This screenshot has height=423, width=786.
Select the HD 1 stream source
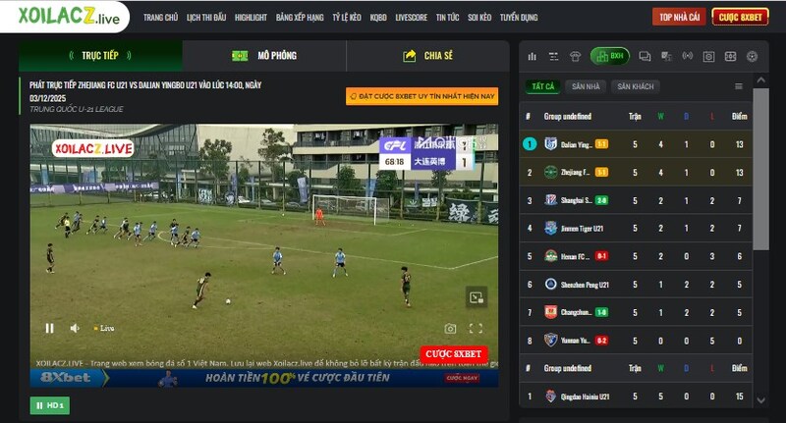(49, 404)
